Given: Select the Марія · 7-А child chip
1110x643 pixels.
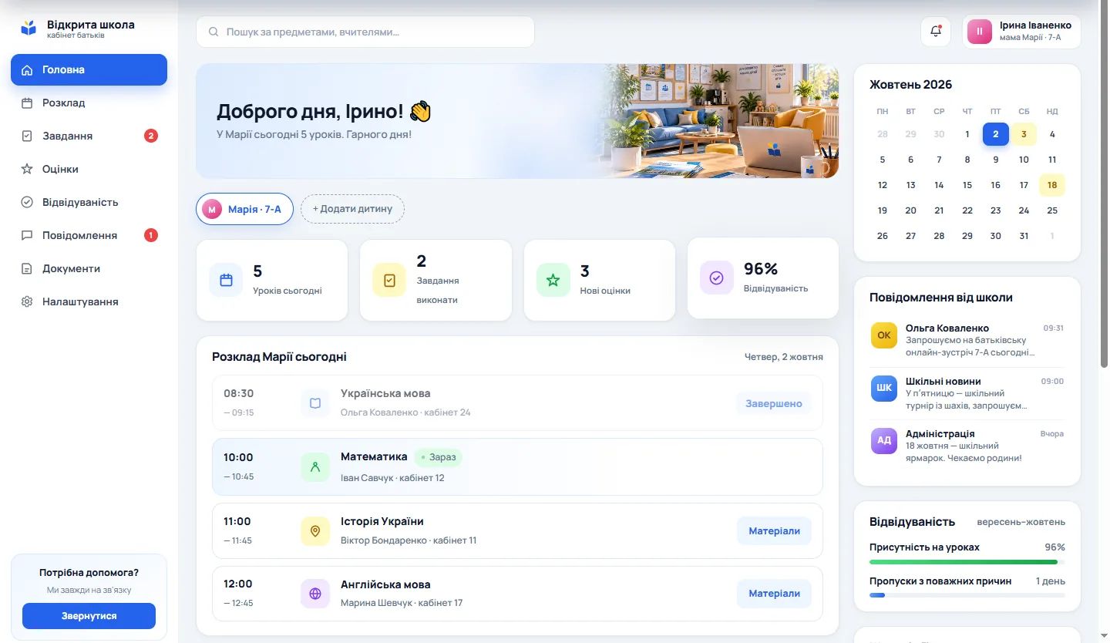Looking at the screenshot, I should [244, 209].
